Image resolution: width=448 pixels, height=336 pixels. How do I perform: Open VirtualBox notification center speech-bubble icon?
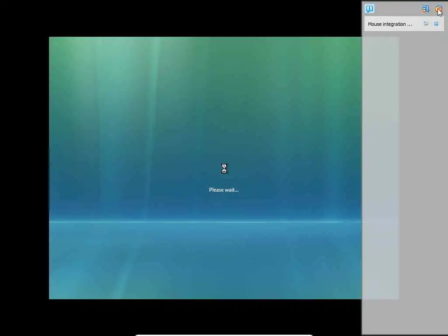point(369,9)
